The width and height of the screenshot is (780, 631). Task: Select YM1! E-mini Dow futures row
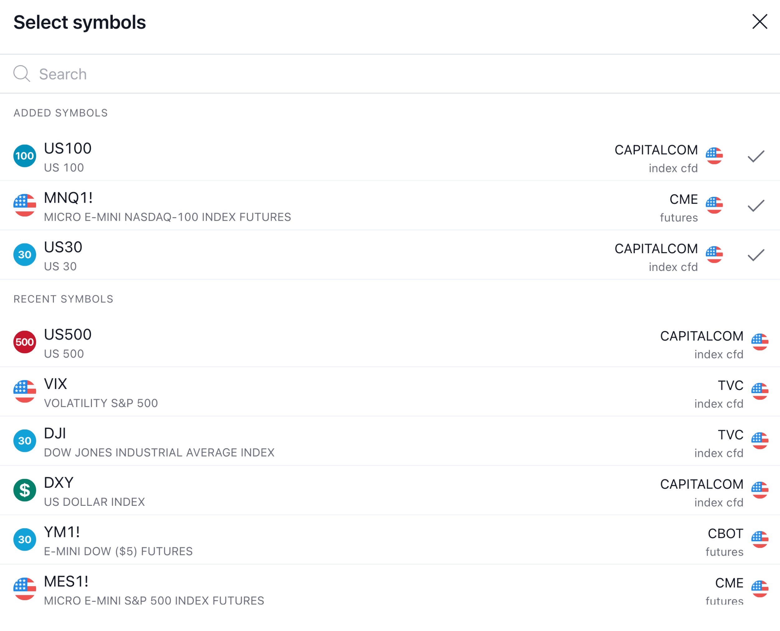[x=390, y=540]
